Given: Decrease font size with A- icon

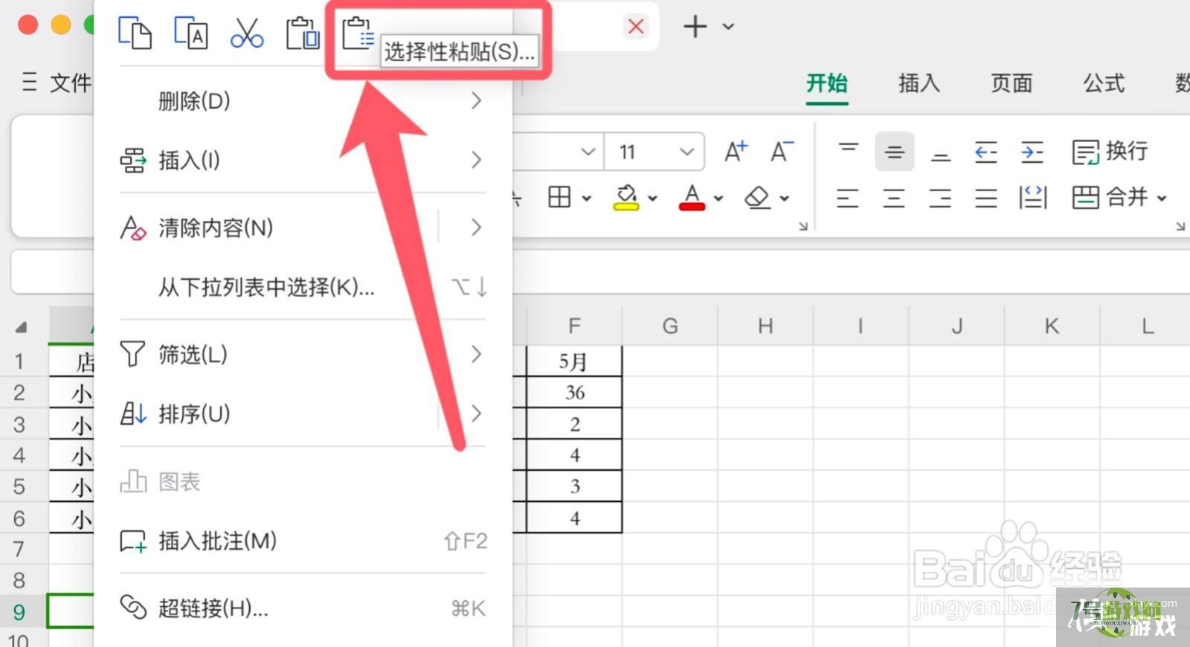Looking at the screenshot, I should pos(781,152).
